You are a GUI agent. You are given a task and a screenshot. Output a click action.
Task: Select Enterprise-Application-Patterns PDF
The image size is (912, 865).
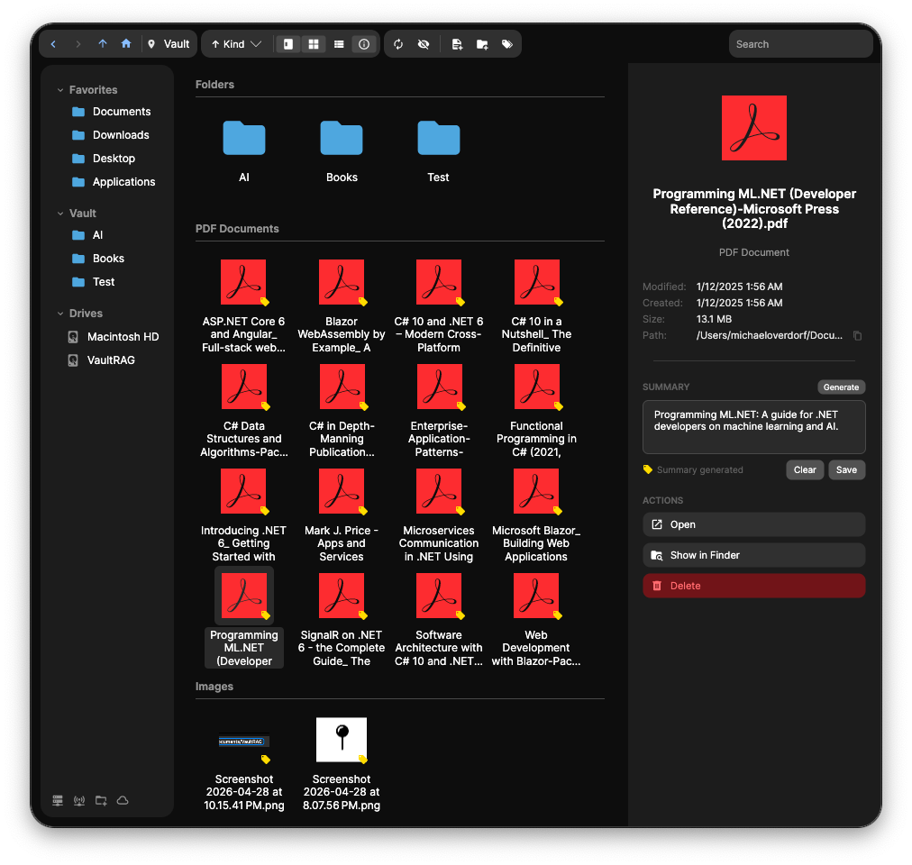click(x=439, y=387)
